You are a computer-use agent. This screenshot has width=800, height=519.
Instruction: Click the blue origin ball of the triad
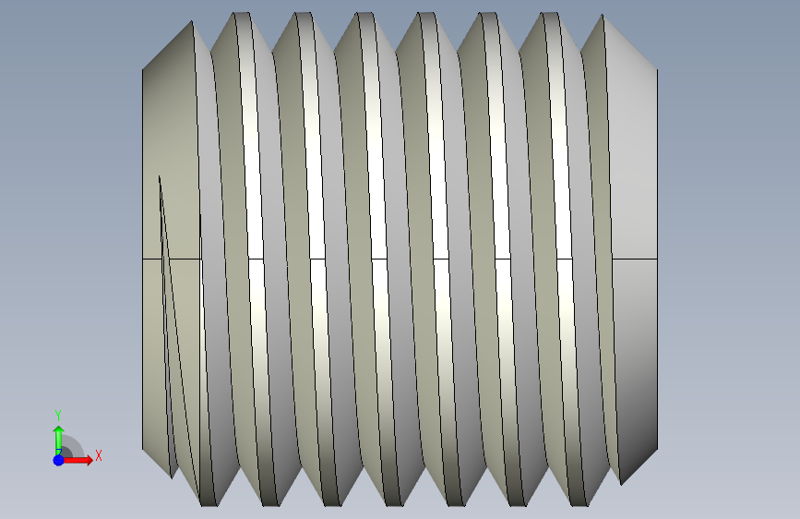(59, 460)
